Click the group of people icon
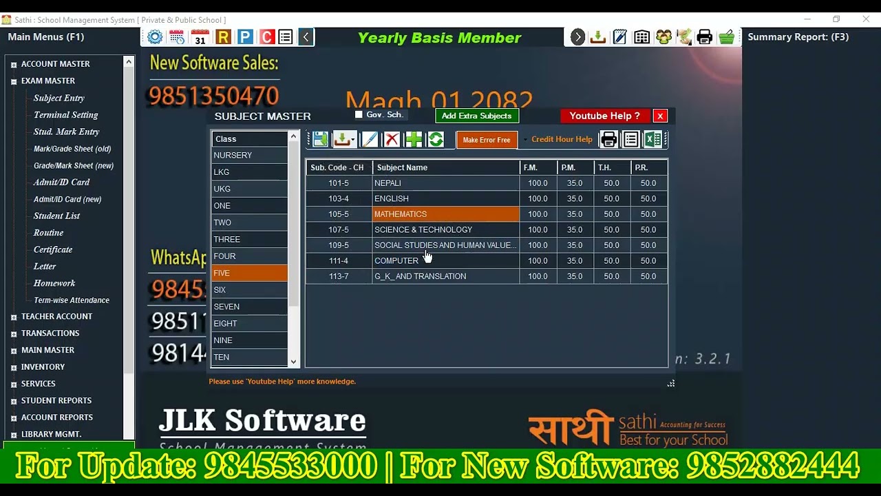Image resolution: width=881 pixels, height=496 pixels. 664,37
